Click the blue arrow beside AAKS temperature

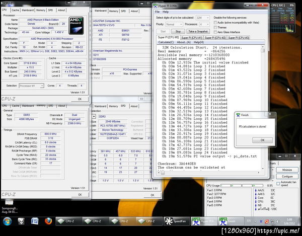point(256,194)
